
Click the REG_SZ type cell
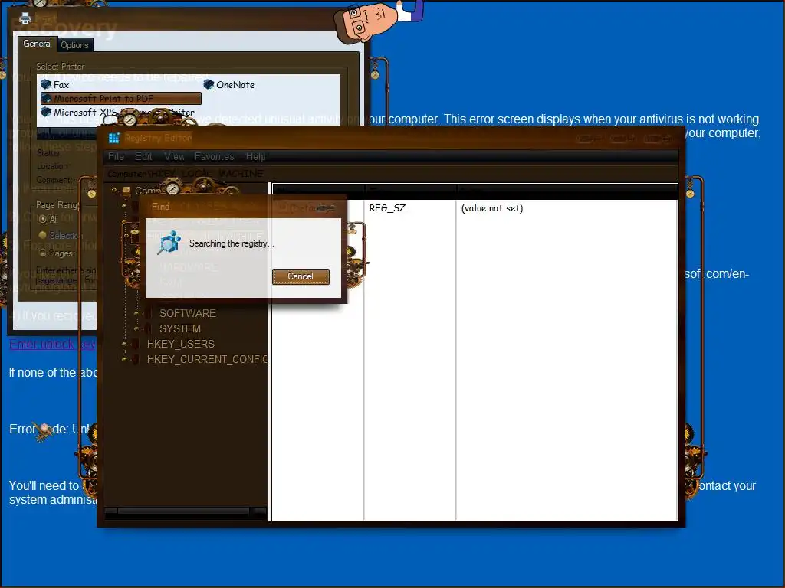click(x=387, y=208)
